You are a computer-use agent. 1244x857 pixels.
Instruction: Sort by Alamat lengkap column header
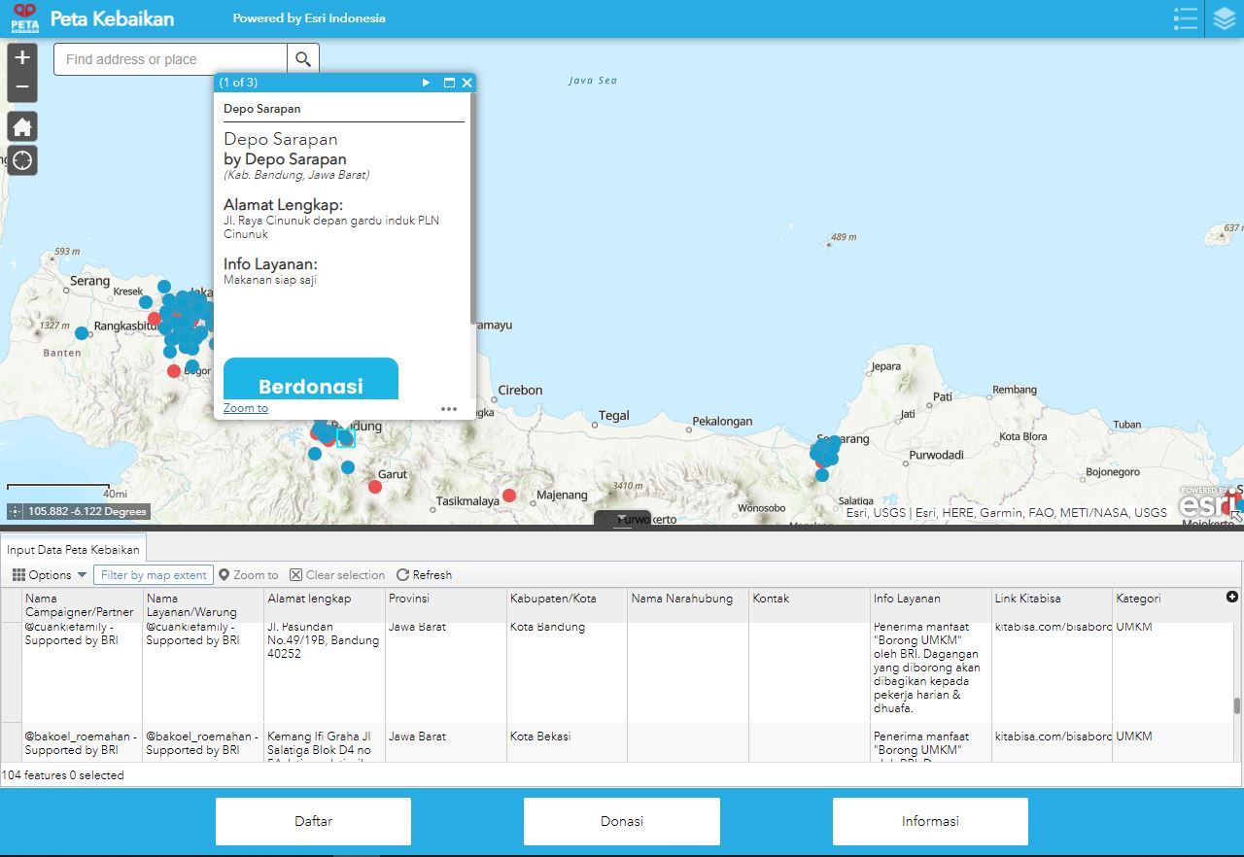point(325,605)
